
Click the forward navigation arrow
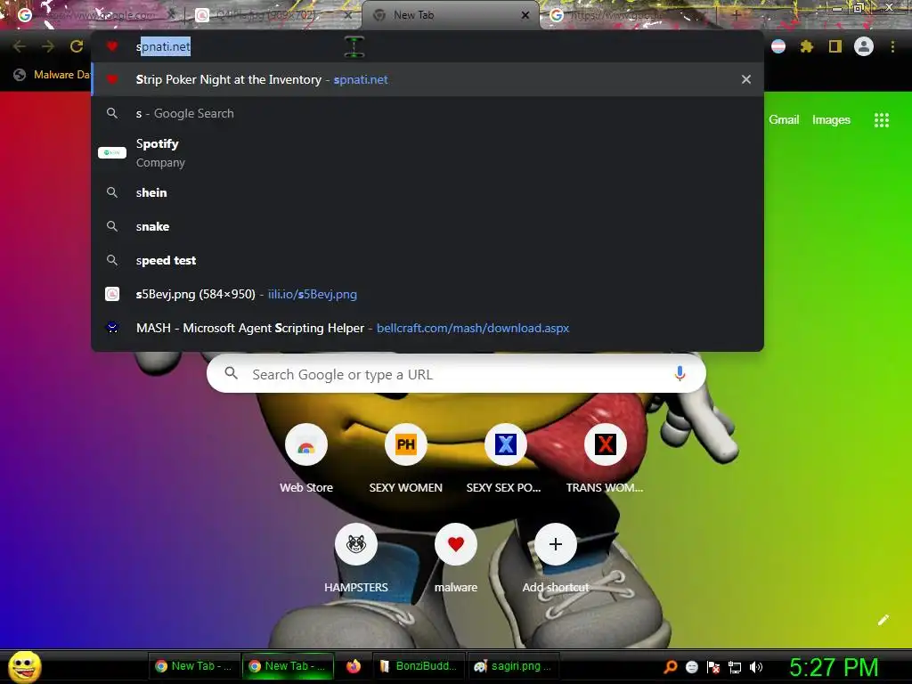coord(48,46)
